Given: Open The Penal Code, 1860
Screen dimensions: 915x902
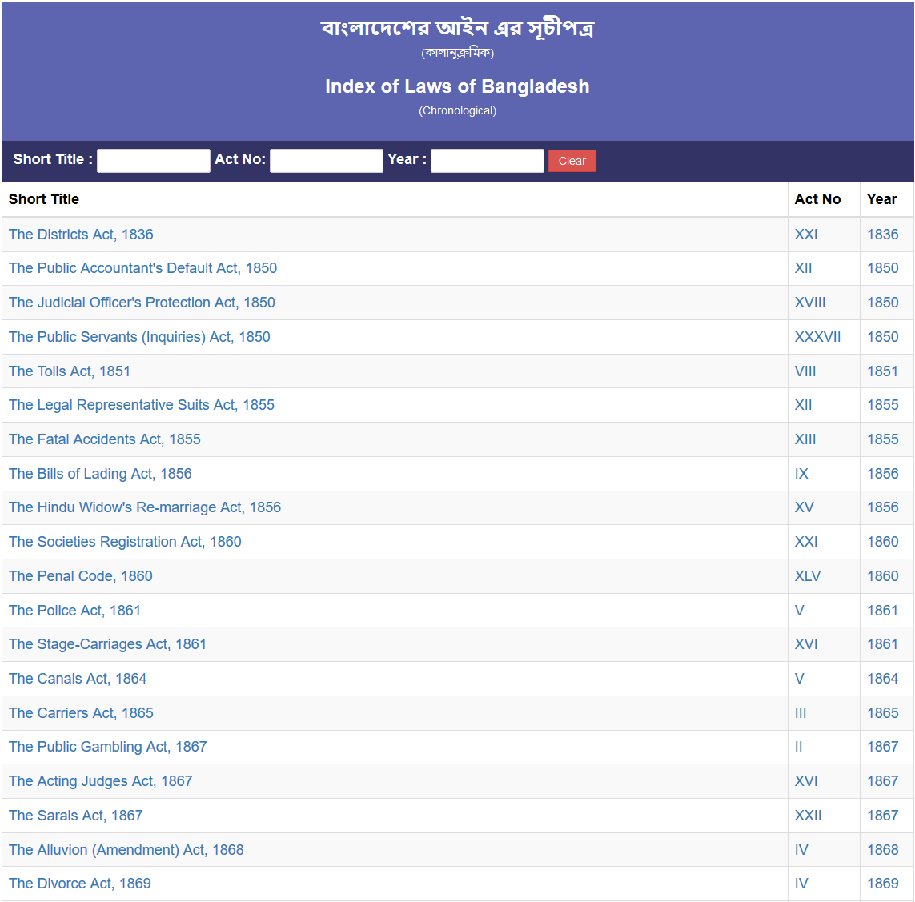Looking at the screenshot, I should coord(80,576).
